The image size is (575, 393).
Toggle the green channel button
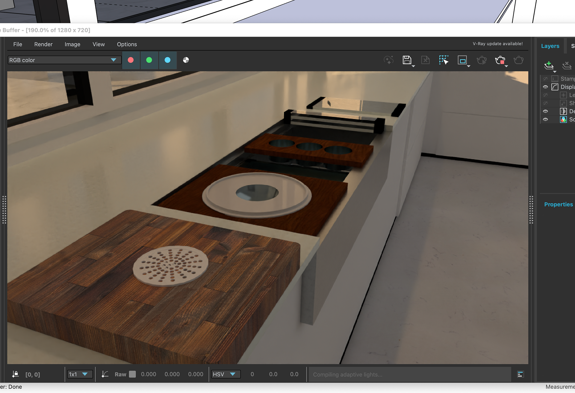[149, 60]
